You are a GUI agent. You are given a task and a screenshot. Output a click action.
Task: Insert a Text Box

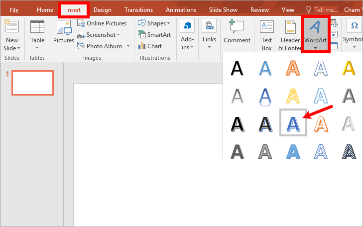click(x=267, y=29)
